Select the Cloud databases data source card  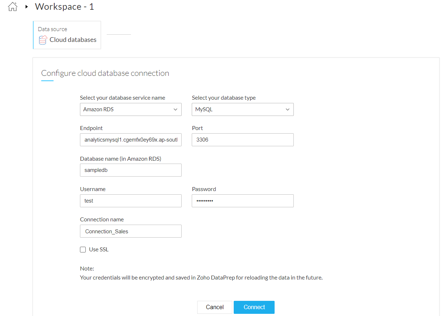(67, 35)
